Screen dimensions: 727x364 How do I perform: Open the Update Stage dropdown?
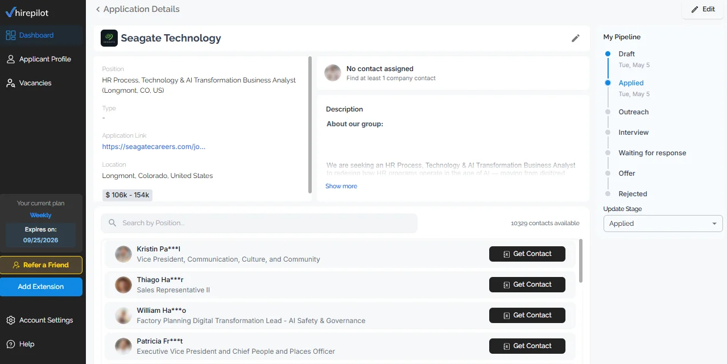pos(663,224)
